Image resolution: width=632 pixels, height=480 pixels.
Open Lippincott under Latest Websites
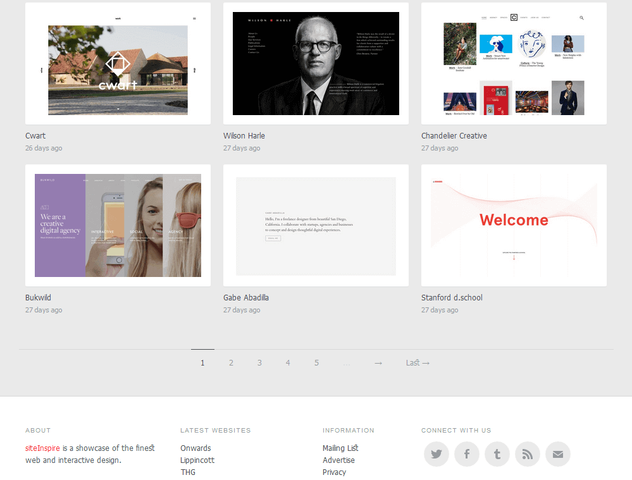click(197, 460)
